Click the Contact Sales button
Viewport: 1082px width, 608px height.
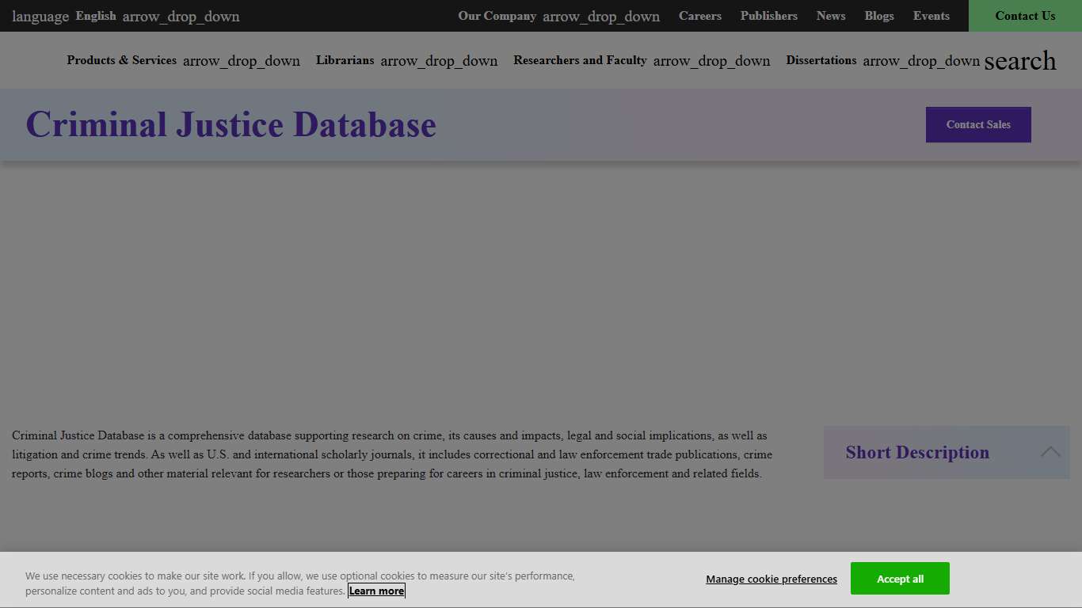[977, 124]
